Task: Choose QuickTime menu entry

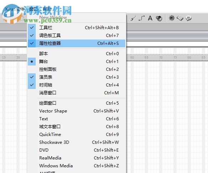Action: point(77,134)
